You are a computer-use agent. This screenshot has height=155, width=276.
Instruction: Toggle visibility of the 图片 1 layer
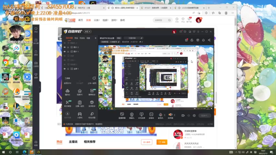(65, 51)
